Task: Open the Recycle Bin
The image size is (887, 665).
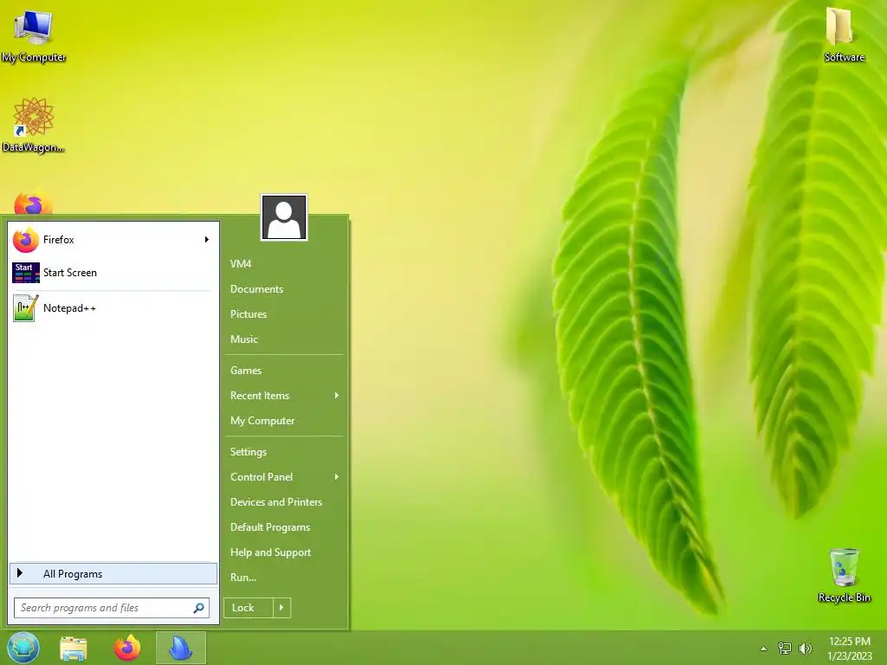Action: pos(844,575)
